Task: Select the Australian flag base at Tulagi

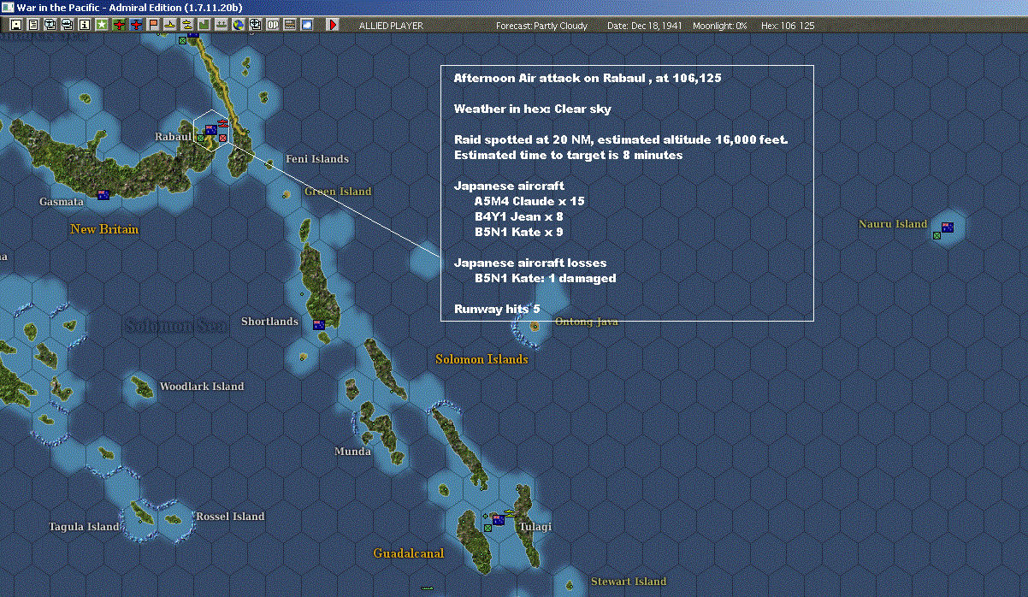Action: (498, 519)
